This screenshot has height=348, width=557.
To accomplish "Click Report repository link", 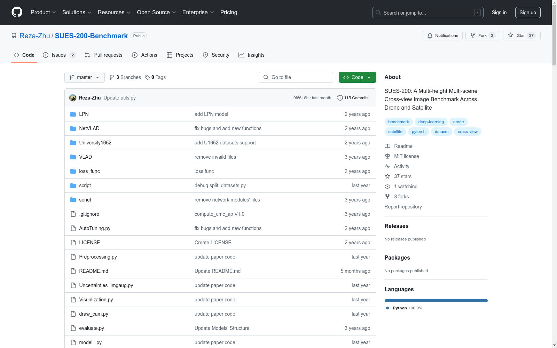I will 403,207.
